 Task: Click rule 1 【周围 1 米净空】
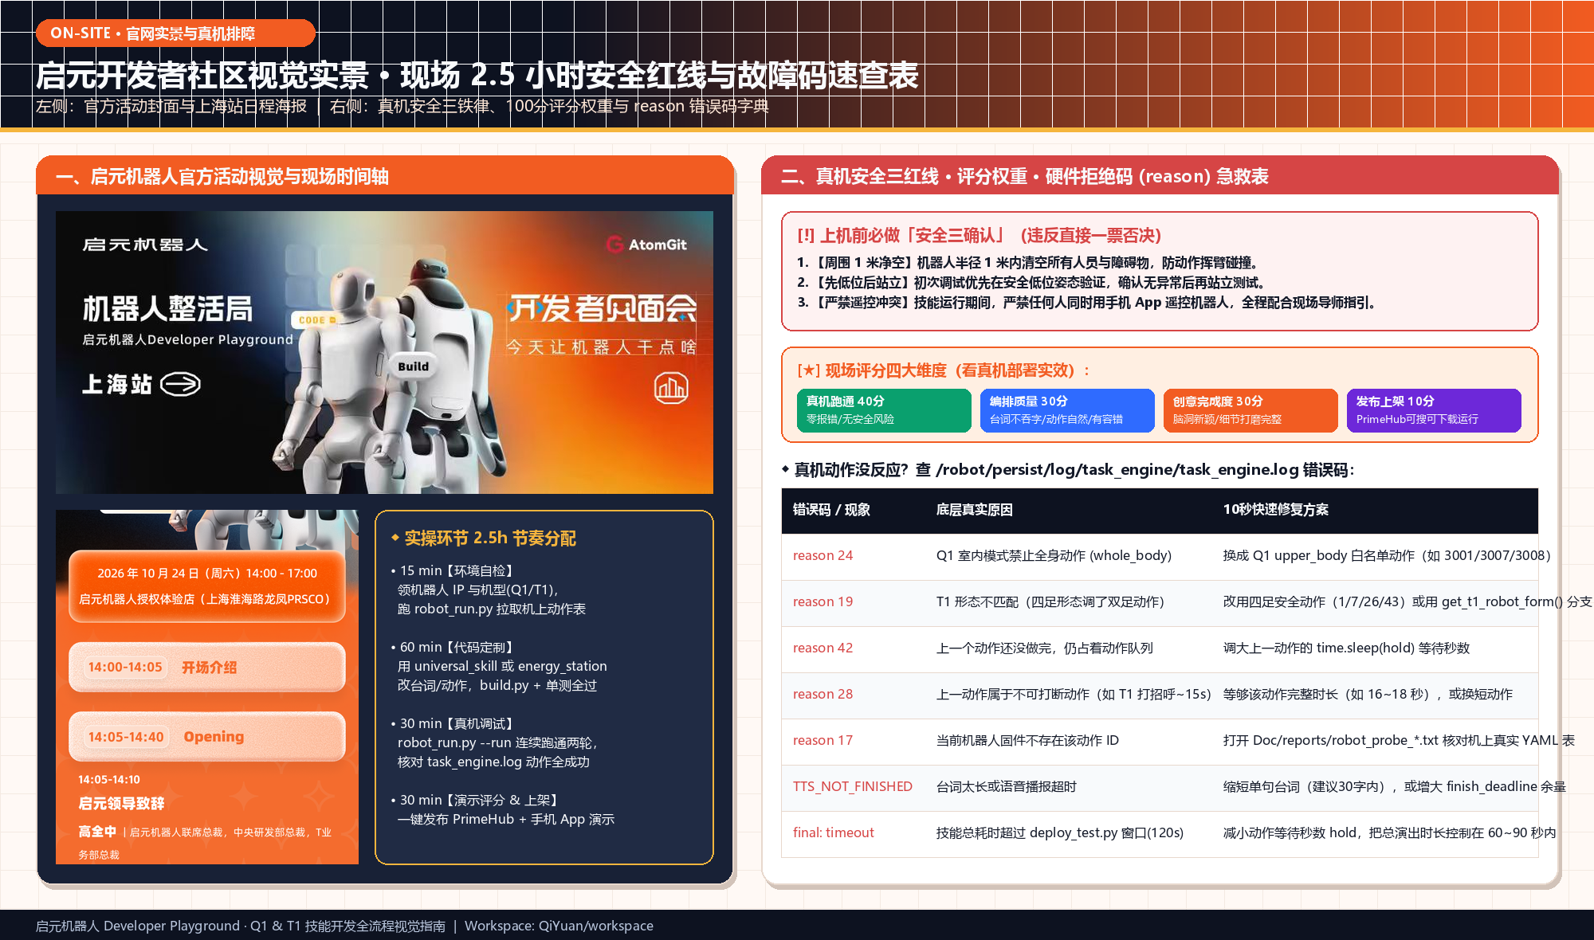[x=1027, y=262]
